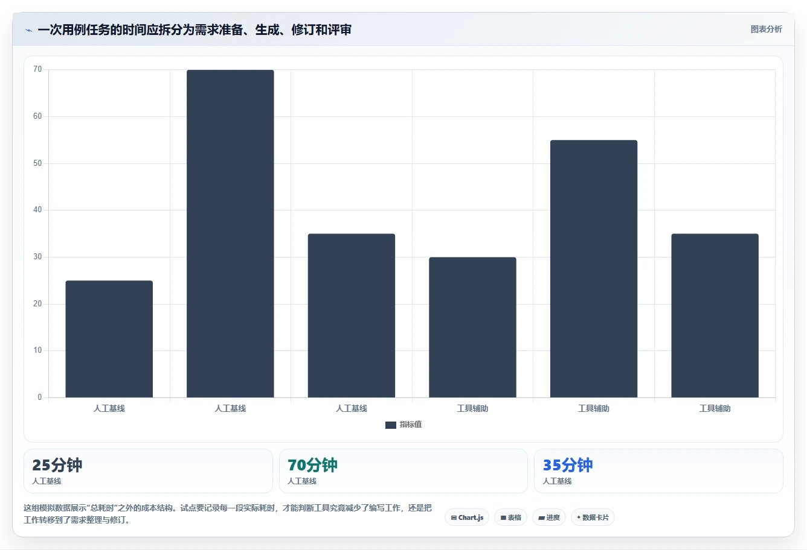807x550 pixels.
Task: Select the 人工基线 bar with value 35
Action: [352, 315]
